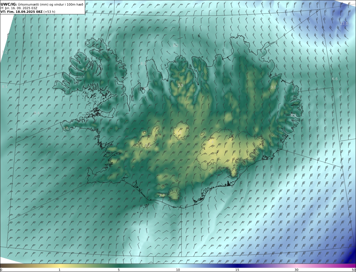
Task: Click the '2.9' value label on the map
Action: pyautogui.click(x=180, y=85)
